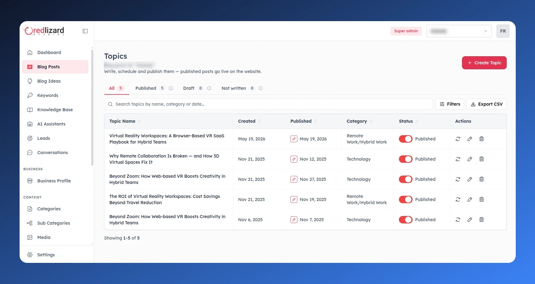Click the Create Topic button

click(x=484, y=63)
